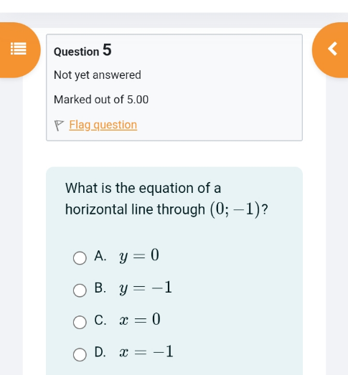The image size is (348, 375).
Task: Click the Marked out of 5.00 text
Action: click(101, 100)
